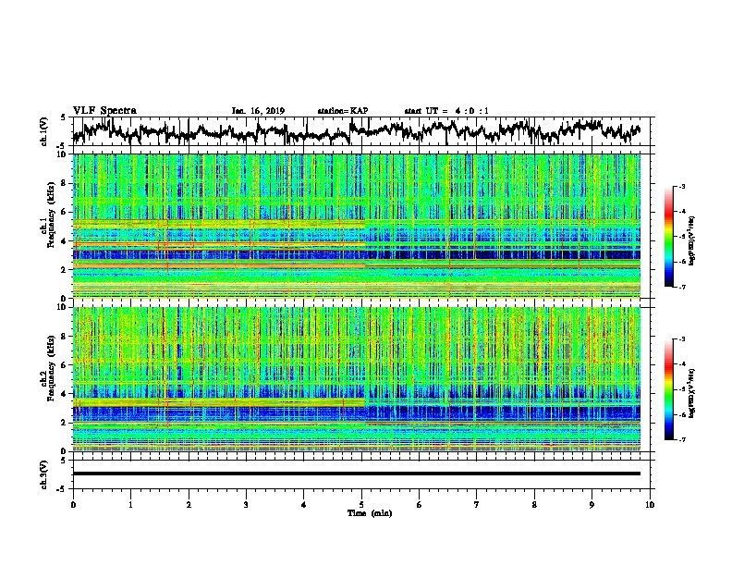Image resolution: width=732 pixels, height=566 pixels.
Task: Click the time axis tick label '8'
Action: (534, 505)
